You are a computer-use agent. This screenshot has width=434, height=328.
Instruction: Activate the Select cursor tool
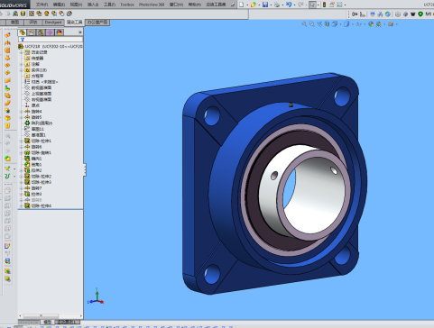(312, 5)
